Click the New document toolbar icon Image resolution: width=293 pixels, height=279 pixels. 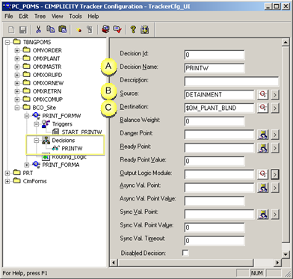coord(11,30)
